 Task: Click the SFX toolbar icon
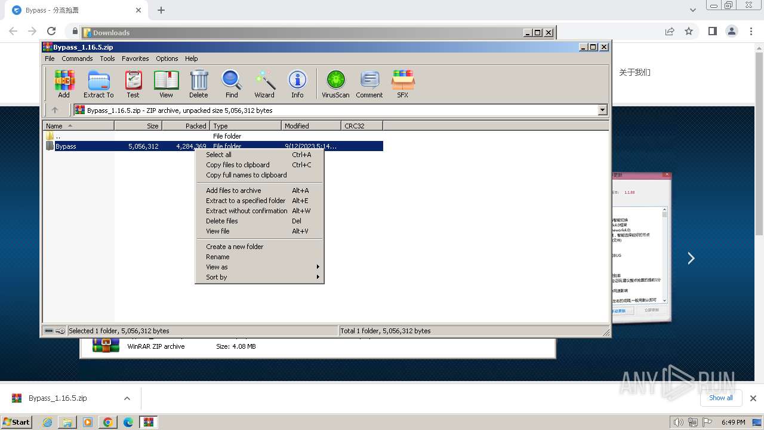(x=403, y=84)
